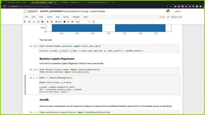Click the model.fit(X_train, y_train) line
205x115 pixels.
coord(55,82)
